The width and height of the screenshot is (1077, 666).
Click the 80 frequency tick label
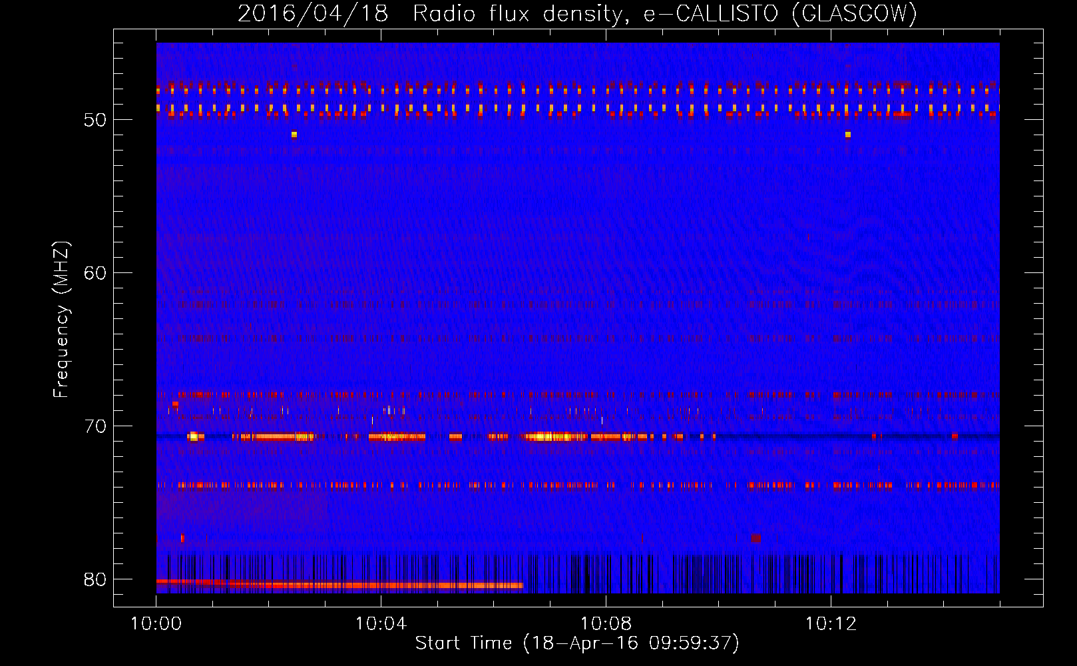(x=95, y=580)
